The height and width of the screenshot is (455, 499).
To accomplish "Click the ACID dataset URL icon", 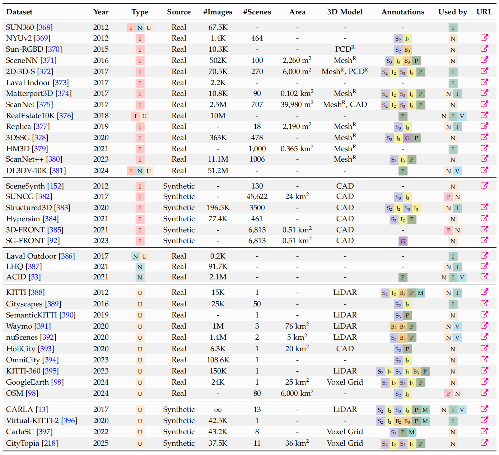I will pos(484,276).
